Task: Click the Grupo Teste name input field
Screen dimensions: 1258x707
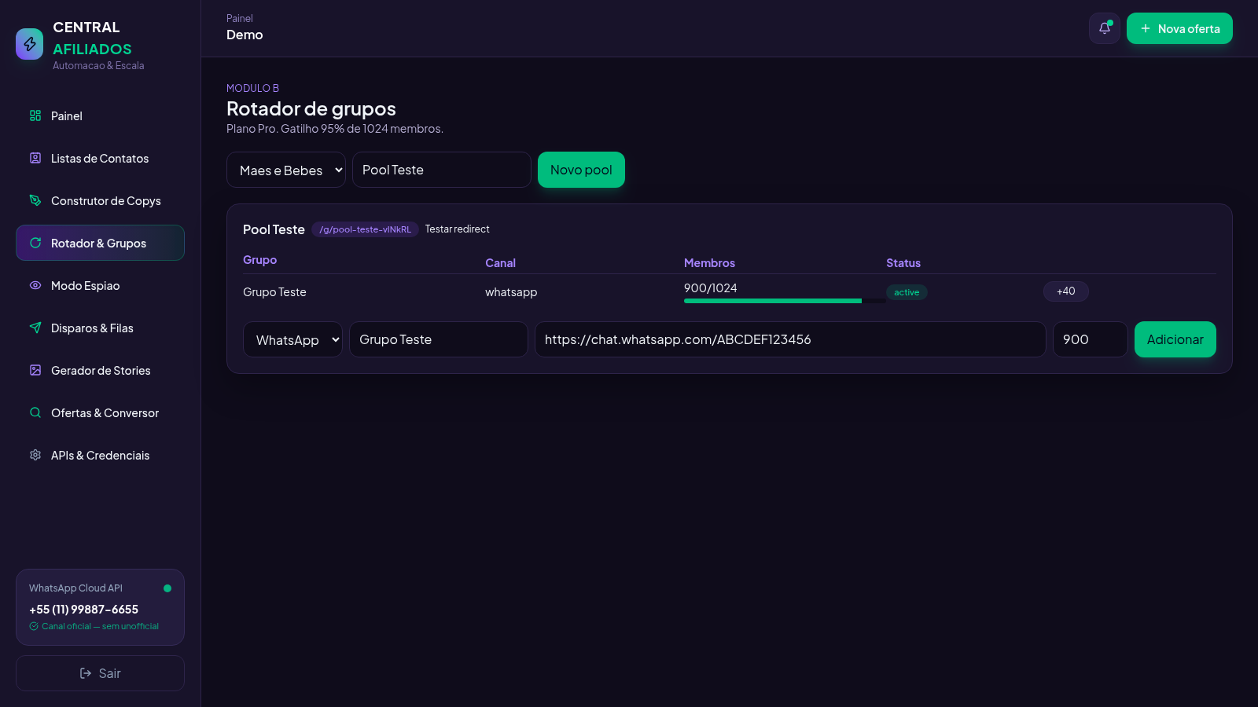Action: click(x=439, y=339)
